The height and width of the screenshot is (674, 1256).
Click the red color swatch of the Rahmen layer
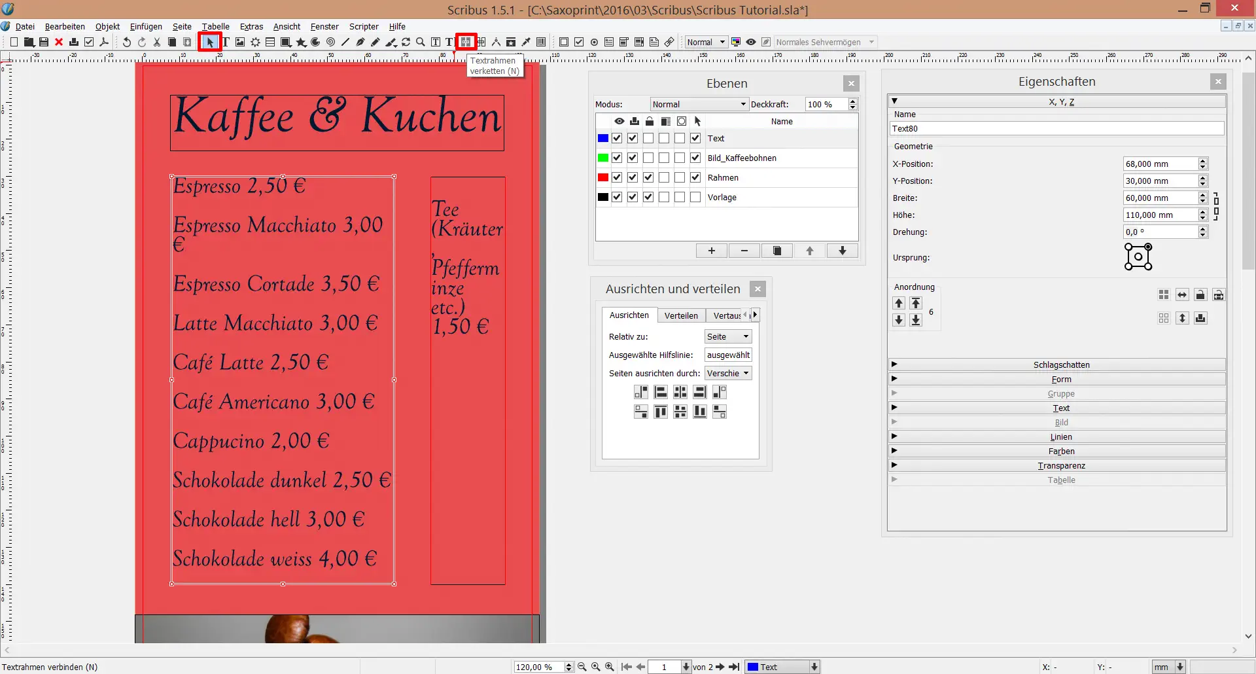tap(603, 177)
